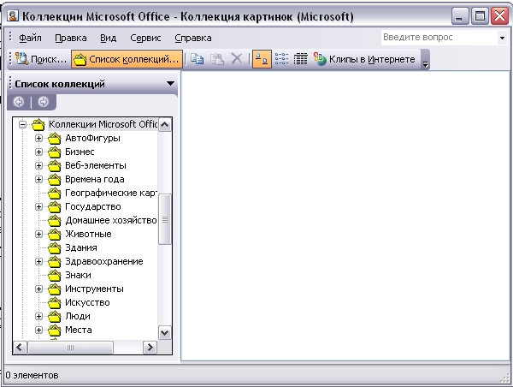The image size is (513, 387).
Task: Expand the АвтоФигуры folder node
Action: pos(38,138)
